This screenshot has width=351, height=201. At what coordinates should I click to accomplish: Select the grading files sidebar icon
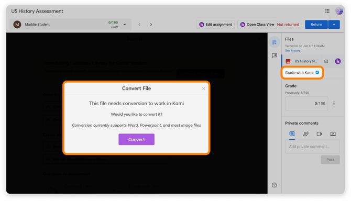tap(274, 42)
